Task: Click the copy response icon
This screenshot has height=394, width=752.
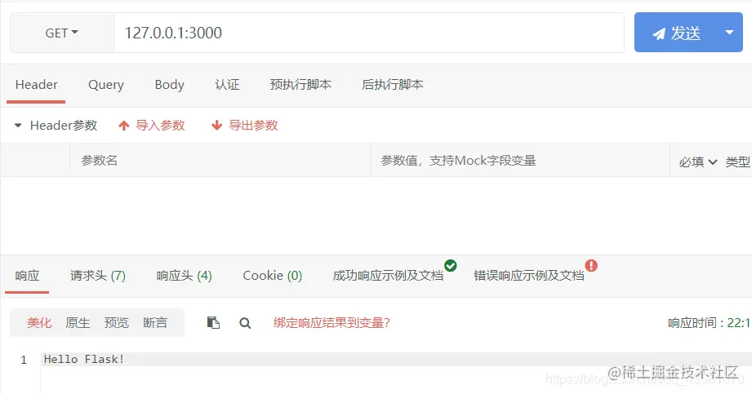Action: [213, 322]
